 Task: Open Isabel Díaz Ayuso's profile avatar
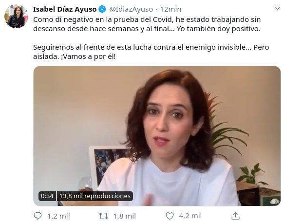click(16, 16)
